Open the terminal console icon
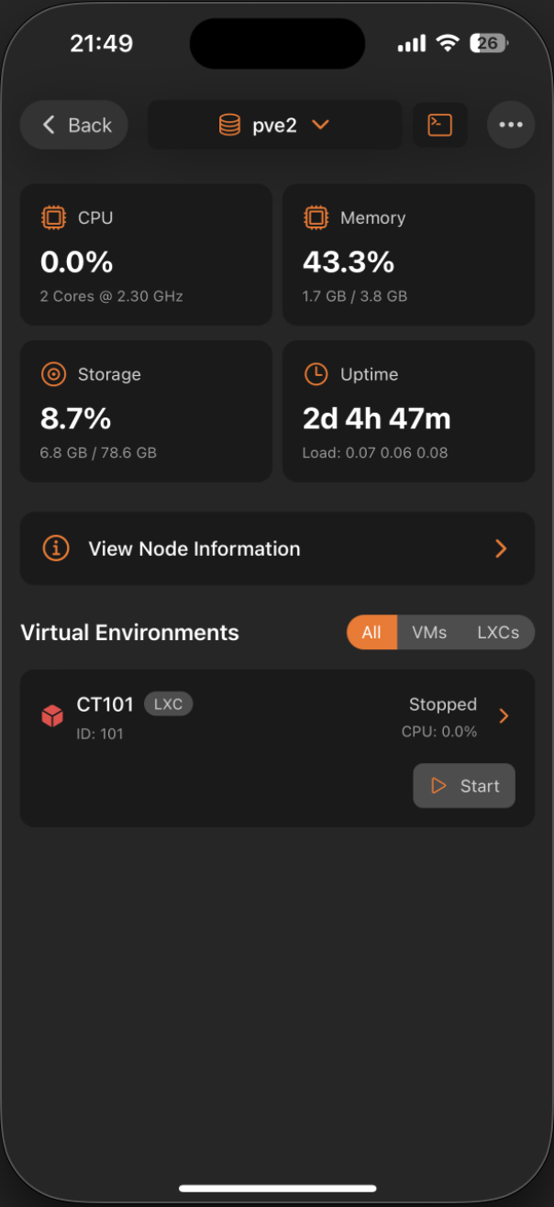This screenshot has height=1207, width=554. click(440, 125)
